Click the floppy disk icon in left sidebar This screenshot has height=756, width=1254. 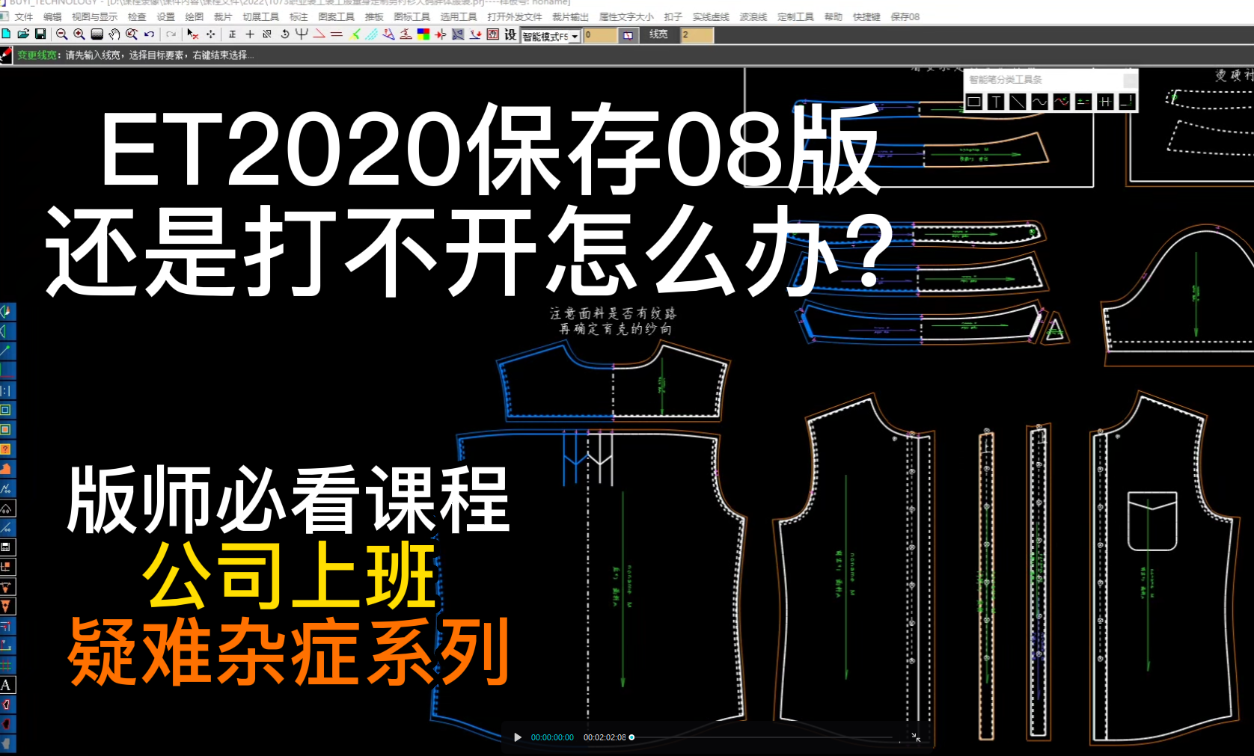click(x=6, y=547)
